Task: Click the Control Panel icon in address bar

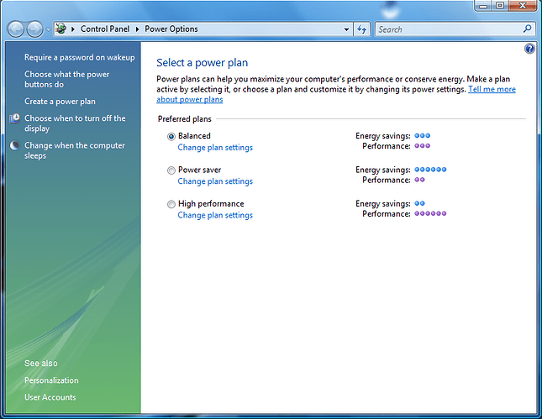Action: [61, 29]
